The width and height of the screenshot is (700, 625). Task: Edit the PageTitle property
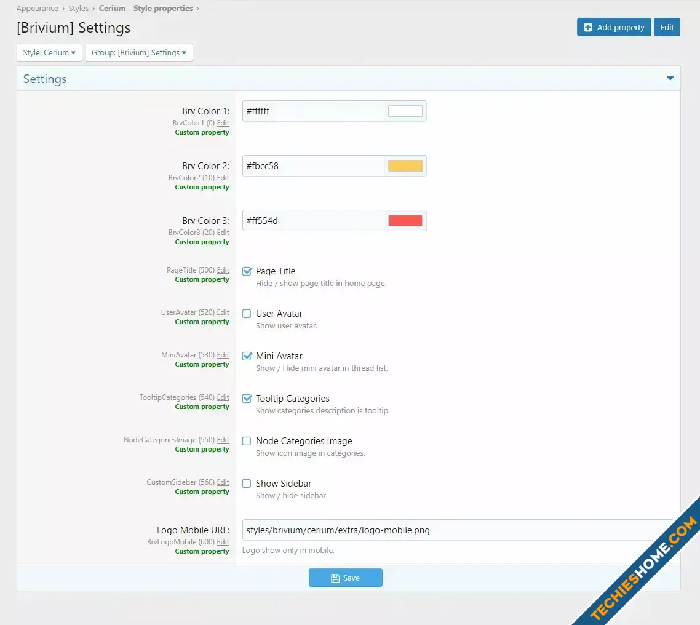pyautogui.click(x=223, y=270)
